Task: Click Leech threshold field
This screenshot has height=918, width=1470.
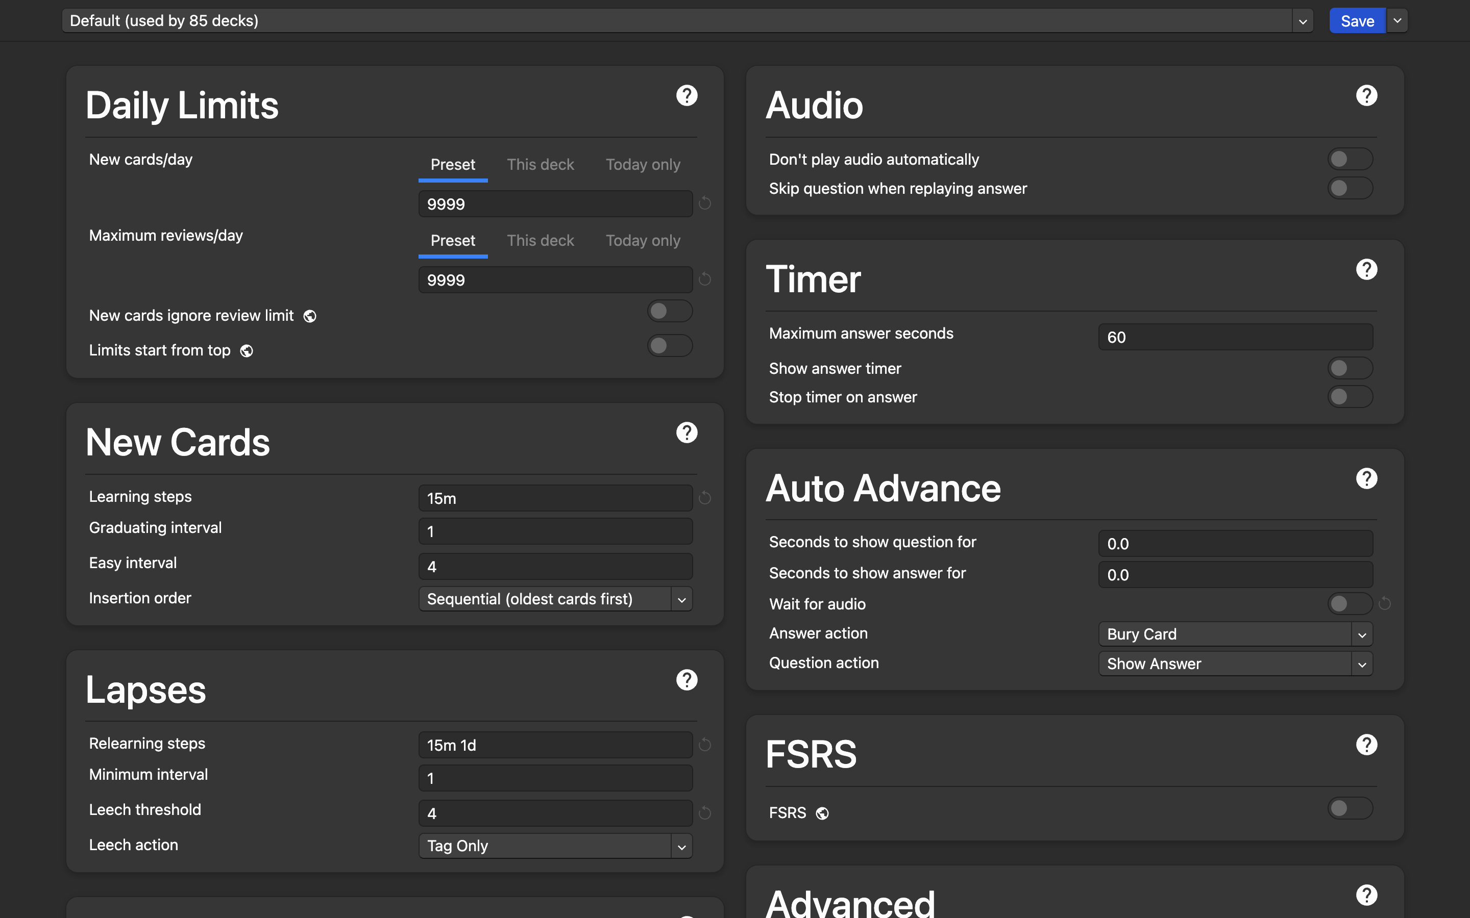Action: pos(555,813)
